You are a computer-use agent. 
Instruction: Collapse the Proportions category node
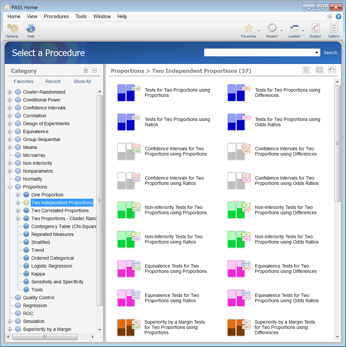(10, 187)
